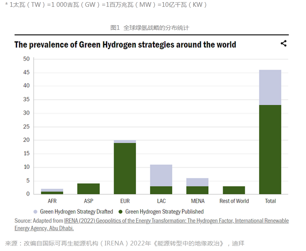Image resolution: width=306 pixels, height=251 pixels.
Task: Select the green Published segment of the AFR bar
Action: (x=52, y=193)
